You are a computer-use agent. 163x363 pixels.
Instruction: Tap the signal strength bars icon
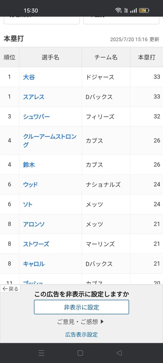tap(134, 10)
